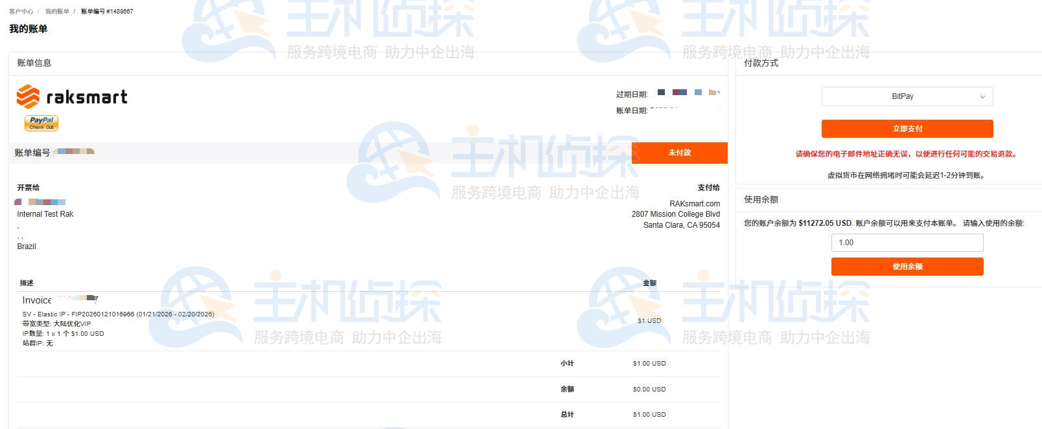Click the 使用余额 panel header
The width and height of the screenshot is (1042, 429).
[x=761, y=199]
